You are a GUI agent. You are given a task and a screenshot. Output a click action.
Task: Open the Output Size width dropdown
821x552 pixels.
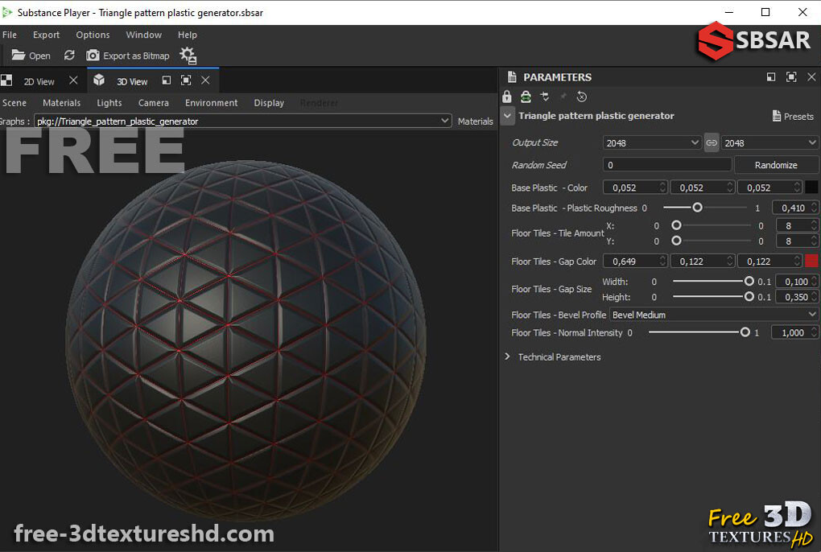[651, 143]
